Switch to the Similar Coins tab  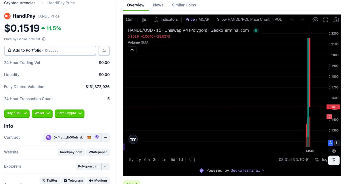[184, 5]
